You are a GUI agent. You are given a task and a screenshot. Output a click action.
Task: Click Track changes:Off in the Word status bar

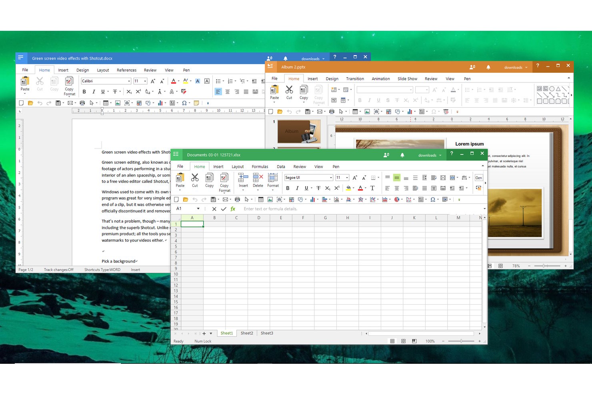(x=59, y=270)
